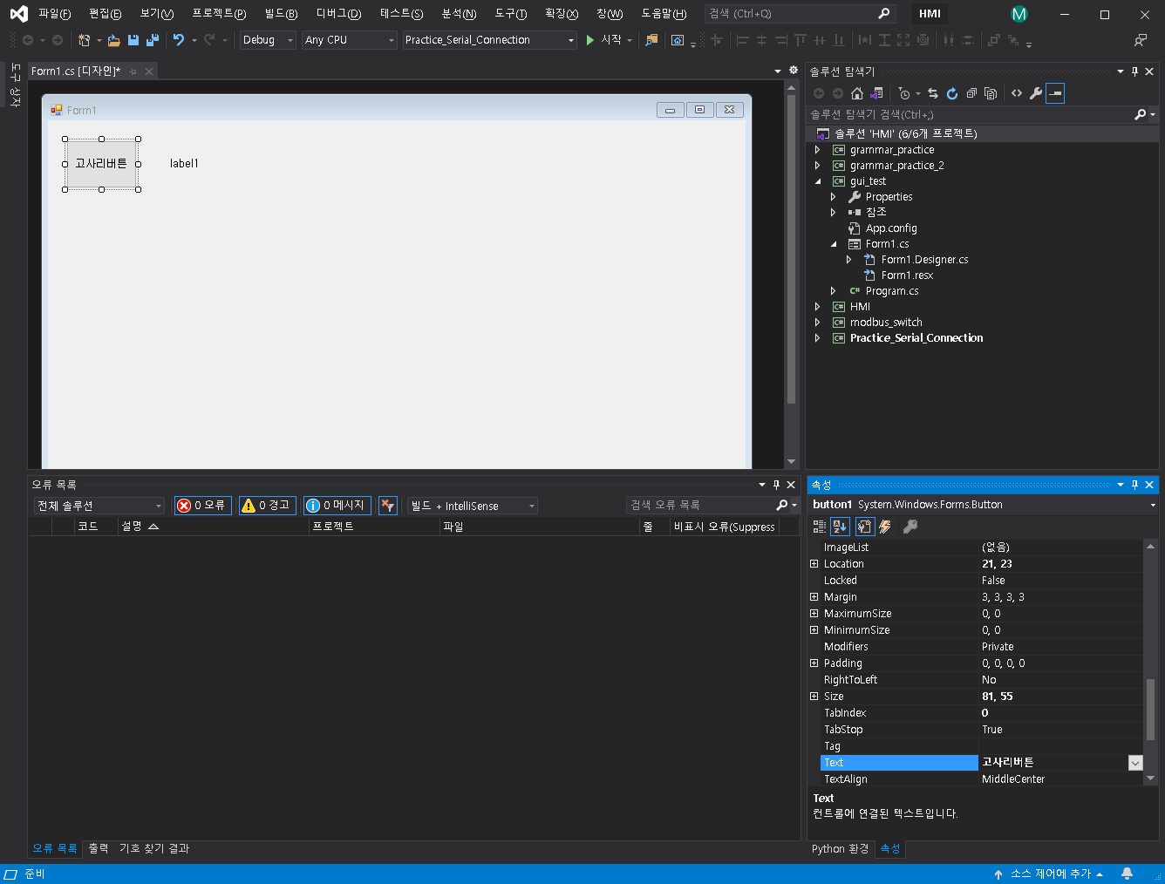Click the Show All Files icon
This screenshot has width=1165, height=884.
(x=991, y=93)
